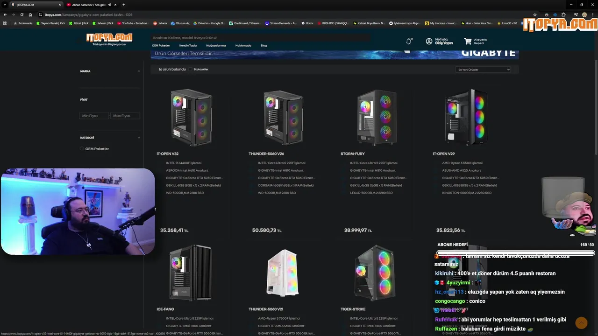This screenshot has height=336, width=598.
Task: Click the THUNDER-5060 V26 case image
Action: (x=283, y=117)
